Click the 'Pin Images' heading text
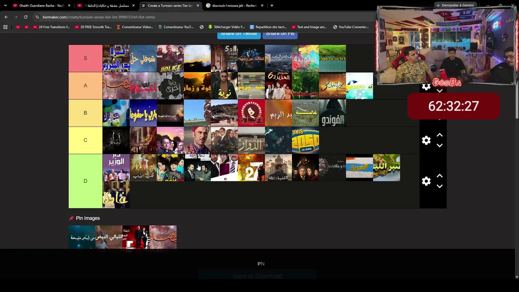 click(88, 218)
